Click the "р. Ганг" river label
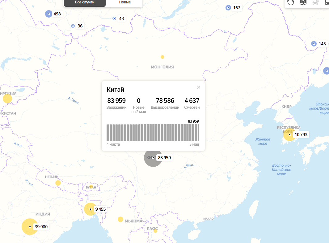Viewport: 329px width, 243px height. coord(29,182)
